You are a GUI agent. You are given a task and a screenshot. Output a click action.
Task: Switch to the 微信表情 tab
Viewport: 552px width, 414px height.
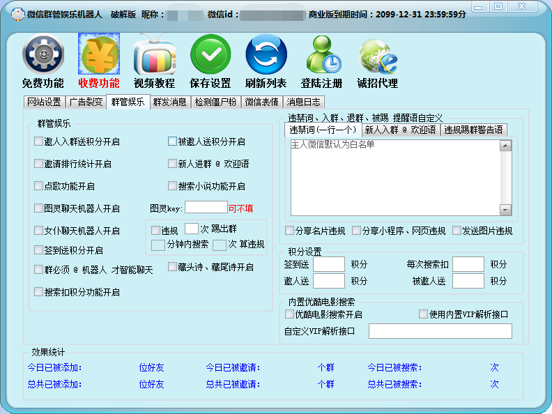261,102
